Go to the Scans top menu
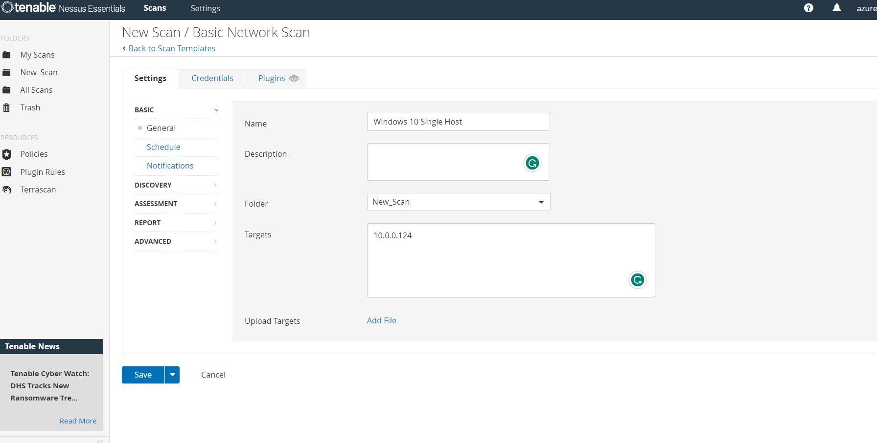This screenshot has height=443, width=877. pyautogui.click(x=155, y=8)
